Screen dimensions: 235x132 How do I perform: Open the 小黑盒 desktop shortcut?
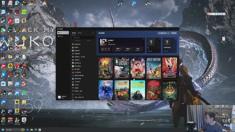(x=24, y=120)
